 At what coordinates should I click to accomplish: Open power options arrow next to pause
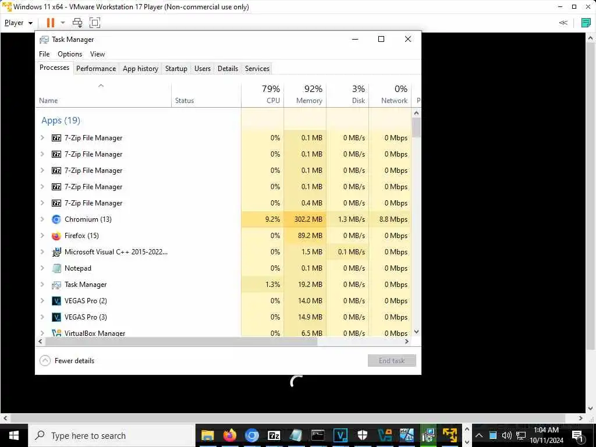tap(63, 23)
